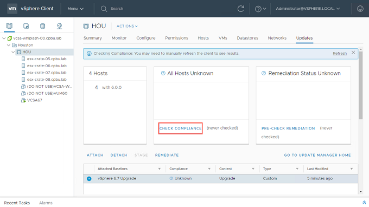Switch to the Configure tab
369x207 pixels.
click(146, 38)
